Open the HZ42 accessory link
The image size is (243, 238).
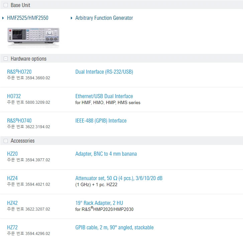click(x=12, y=203)
